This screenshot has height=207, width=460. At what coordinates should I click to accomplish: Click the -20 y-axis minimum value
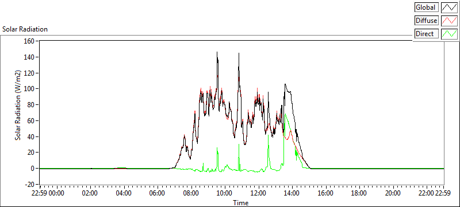(x=30, y=184)
